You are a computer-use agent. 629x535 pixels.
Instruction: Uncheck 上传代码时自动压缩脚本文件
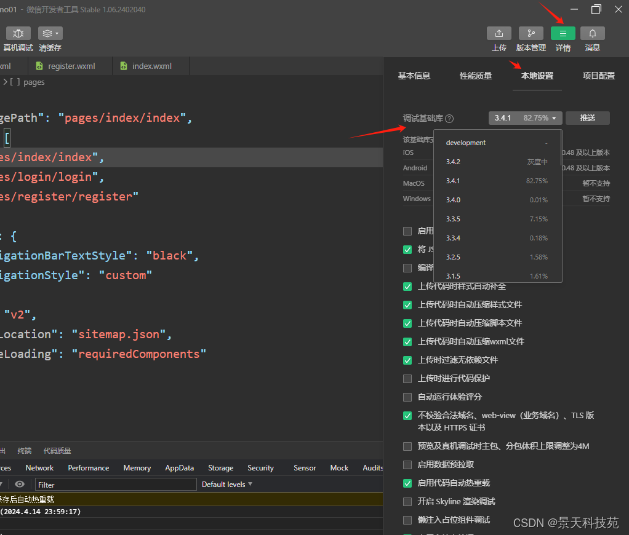click(x=407, y=323)
